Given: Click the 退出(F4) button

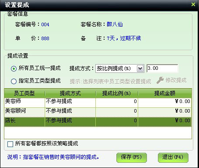Looking at the screenshot, I should coord(173,158).
